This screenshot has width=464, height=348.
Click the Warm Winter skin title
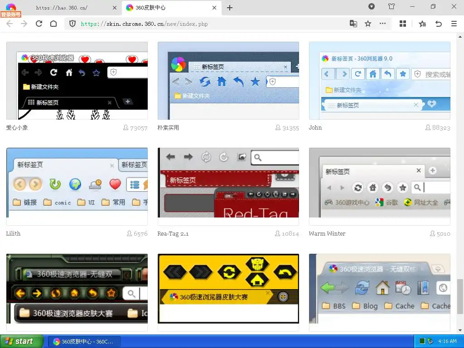(x=327, y=233)
